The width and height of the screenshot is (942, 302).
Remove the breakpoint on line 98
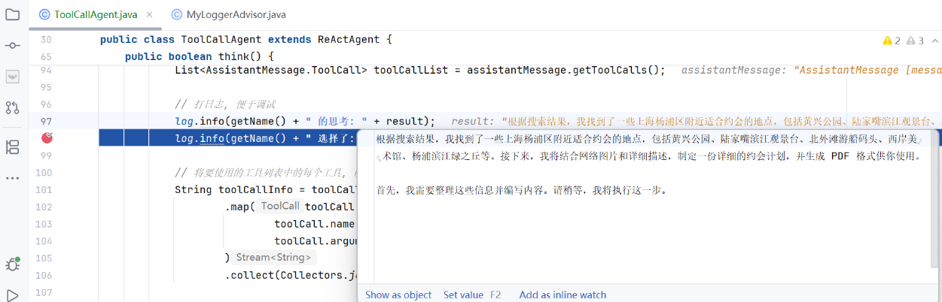click(x=47, y=137)
